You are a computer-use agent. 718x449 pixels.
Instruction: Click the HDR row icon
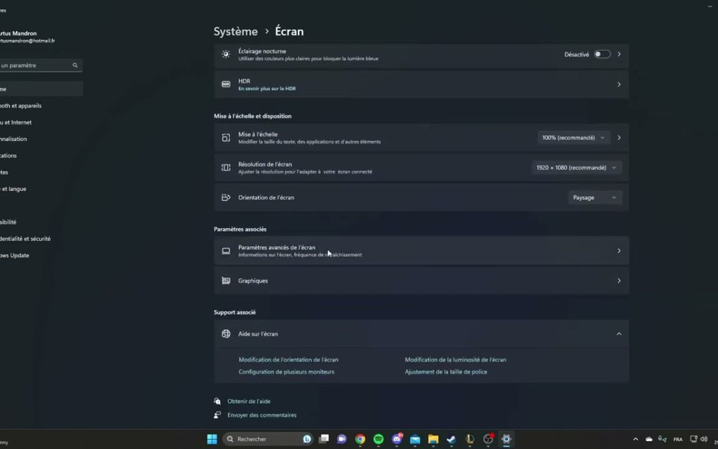point(226,84)
